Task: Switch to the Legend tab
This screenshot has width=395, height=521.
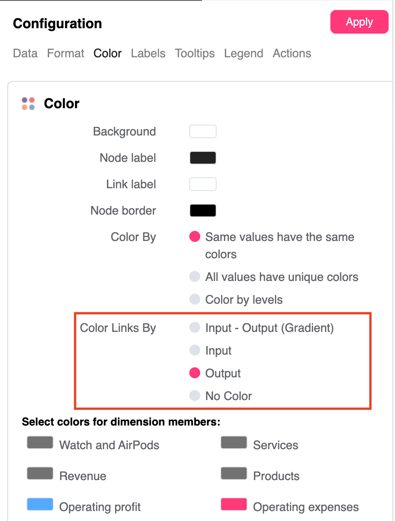Action: click(243, 53)
